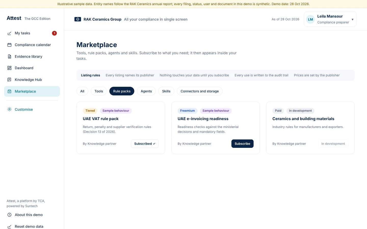The image size is (367, 229).
Task: Click the Ceramics and building materials title
Action: click(303, 119)
